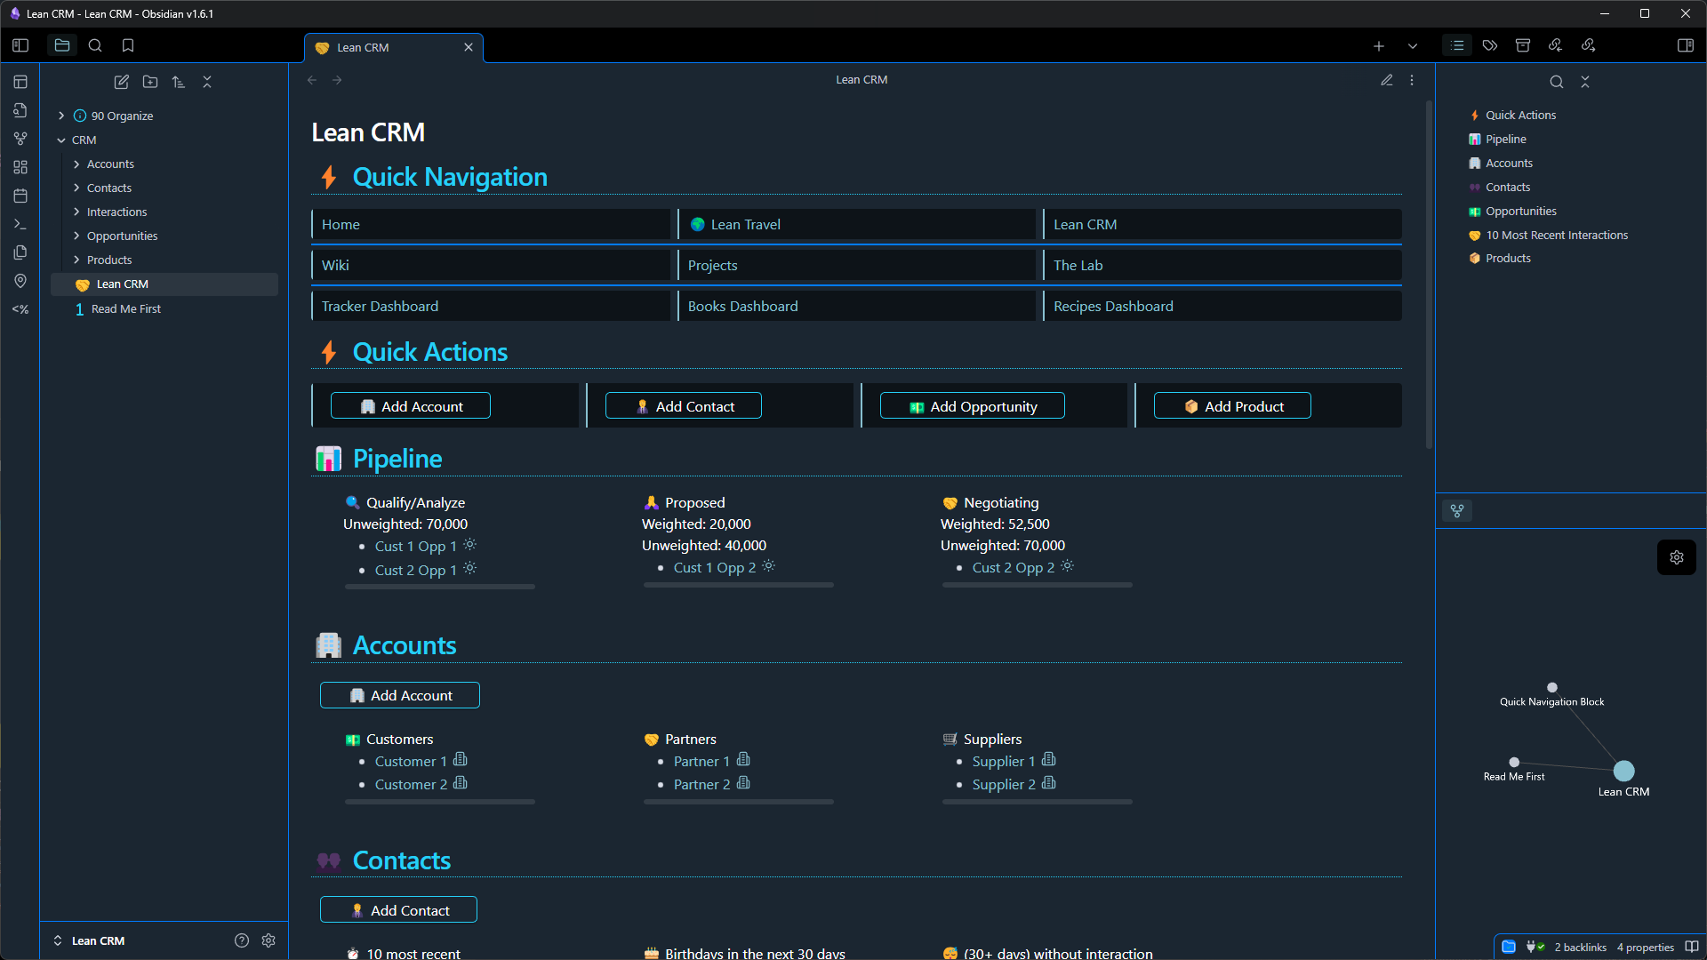
Task: Change sort order in file explorer
Action: [179, 82]
